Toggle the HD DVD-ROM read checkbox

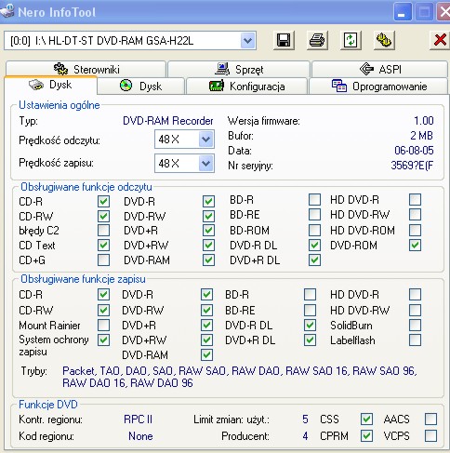pyautogui.click(x=415, y=230)
